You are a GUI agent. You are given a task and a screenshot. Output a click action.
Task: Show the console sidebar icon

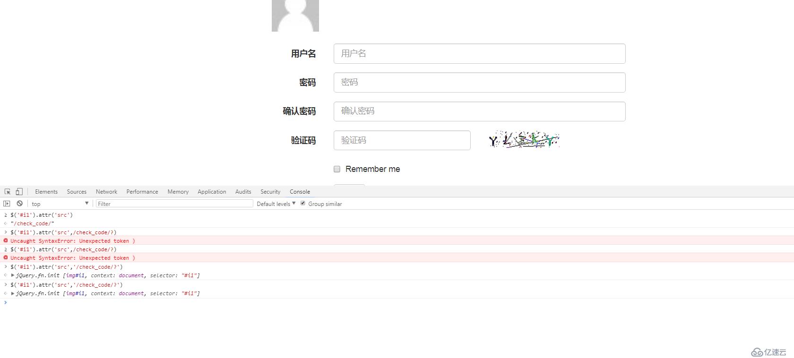click(7, 204)
